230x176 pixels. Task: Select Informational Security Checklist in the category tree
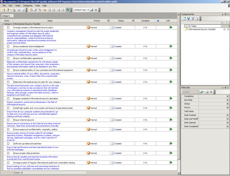[202, 29]
